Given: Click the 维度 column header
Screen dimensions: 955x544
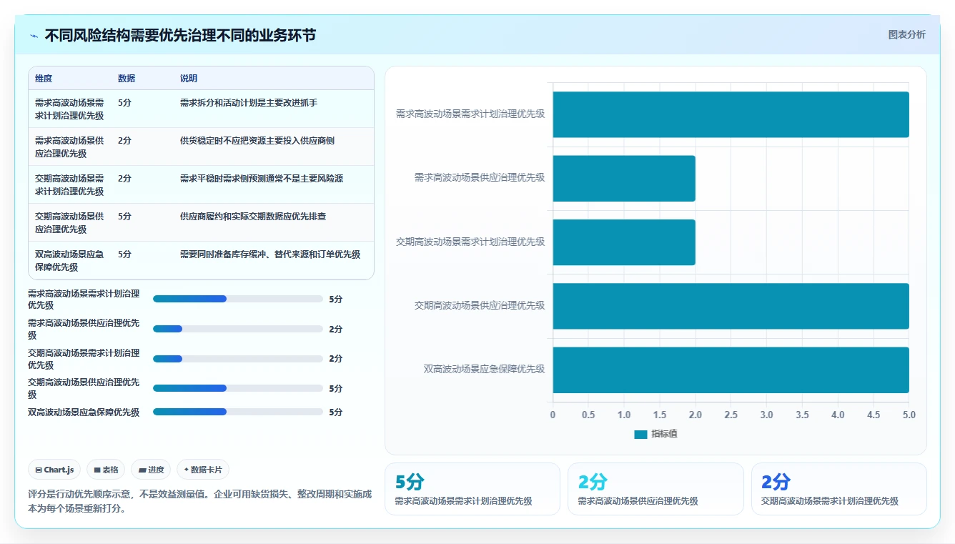Looking at the screenshot, I should 44,79.
